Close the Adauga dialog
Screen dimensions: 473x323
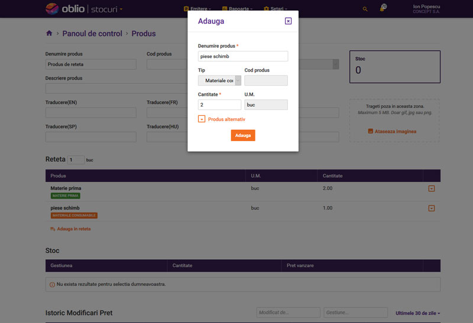pos(288,21)
